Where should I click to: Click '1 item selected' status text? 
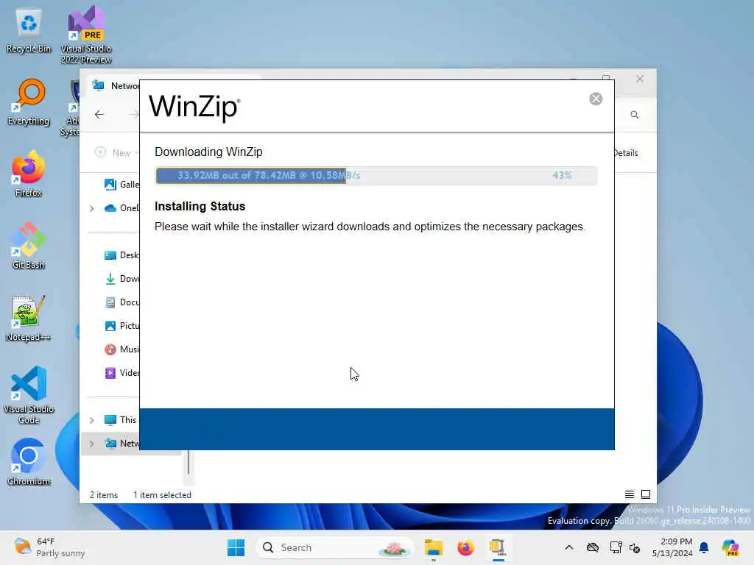coord(162,495)
